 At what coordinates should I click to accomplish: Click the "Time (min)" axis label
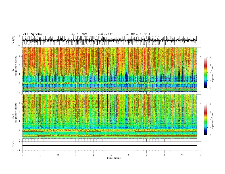[x=114, y=158]
